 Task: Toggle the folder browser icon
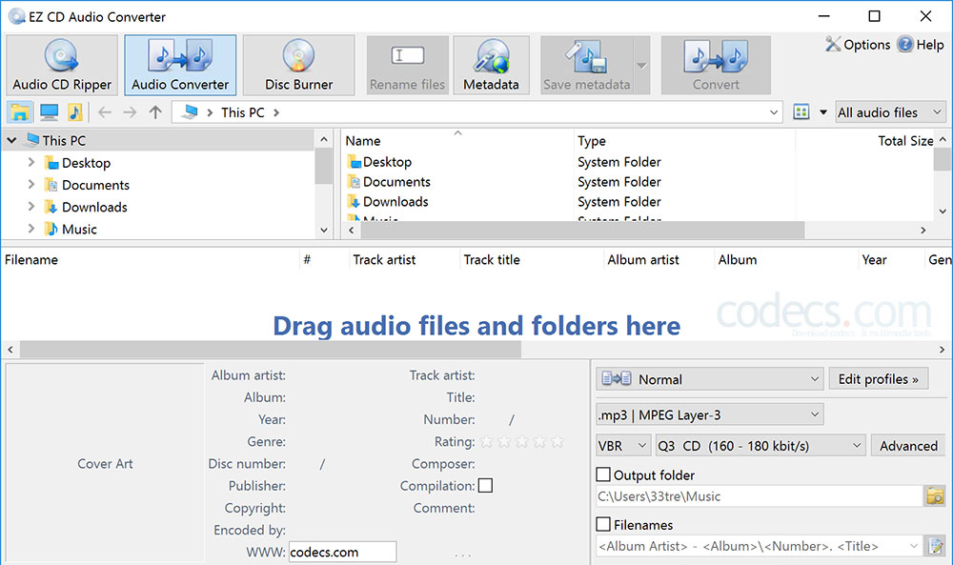point(19,112)
